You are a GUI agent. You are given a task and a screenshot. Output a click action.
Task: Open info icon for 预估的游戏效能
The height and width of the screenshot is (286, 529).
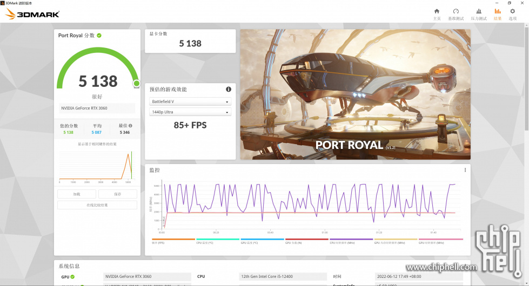(x=229, y=89)
